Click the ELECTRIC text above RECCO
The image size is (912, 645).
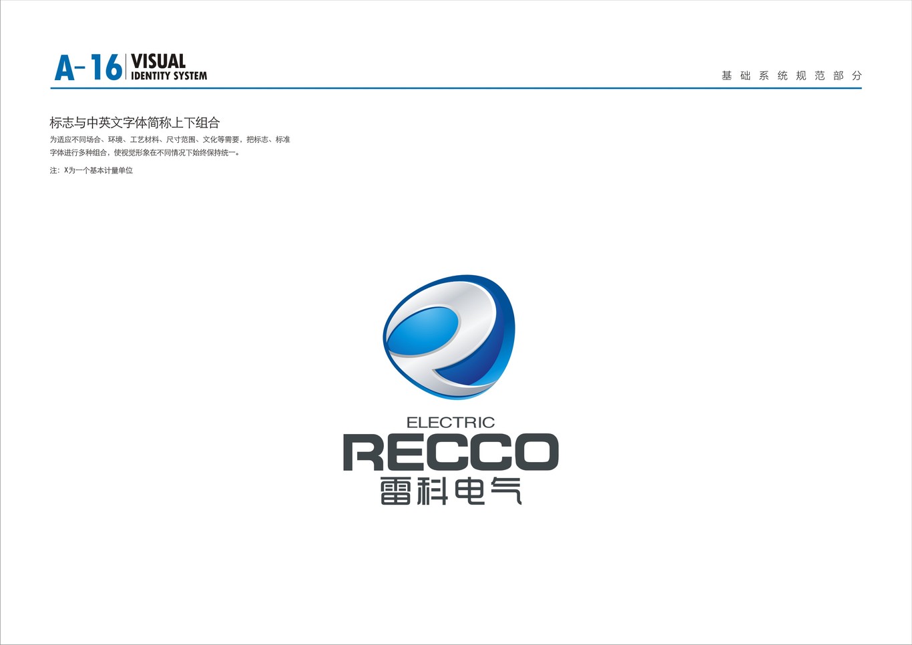[x=451, y=423]
